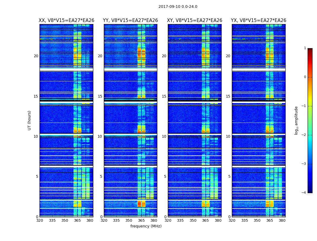Viewport: 317px width, 241px height.
Task: Click the 365 frequency tick under XY panel
Action: pyautogui.click(x=205, y=221)
